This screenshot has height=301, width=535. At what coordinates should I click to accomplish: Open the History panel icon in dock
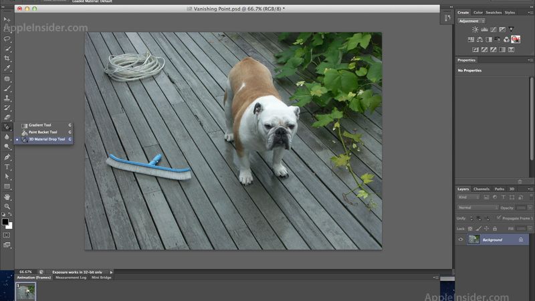(x=447, y=17)
